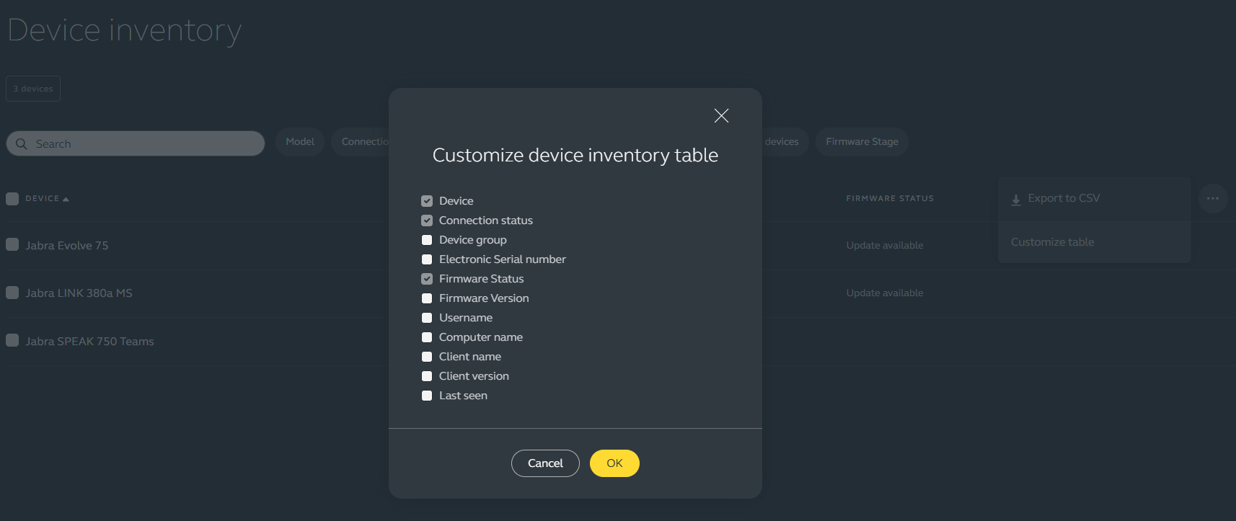The height and width of the screenshot is (521, 1236).
Task: Open the Model filter dropdown
Action: pyautogui.click(x=300, y=142)
